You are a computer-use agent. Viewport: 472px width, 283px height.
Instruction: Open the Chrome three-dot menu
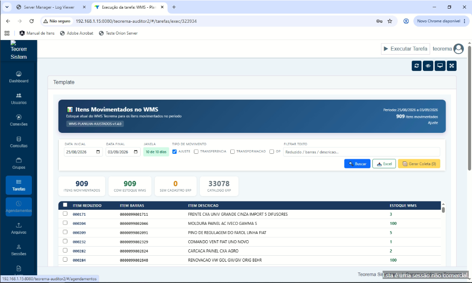point(464,21)
